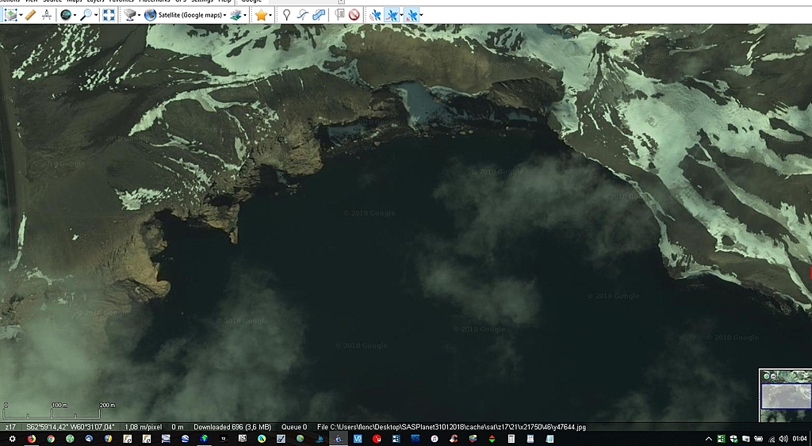The width and height of the screenshot is (812, 446).
Task: Open the calculator from the taskbar
Action: tap(511, 439)
